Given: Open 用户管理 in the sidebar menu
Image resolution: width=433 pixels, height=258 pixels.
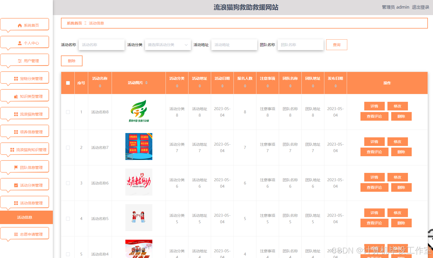Looking at the screenshot, I should 25,60.
